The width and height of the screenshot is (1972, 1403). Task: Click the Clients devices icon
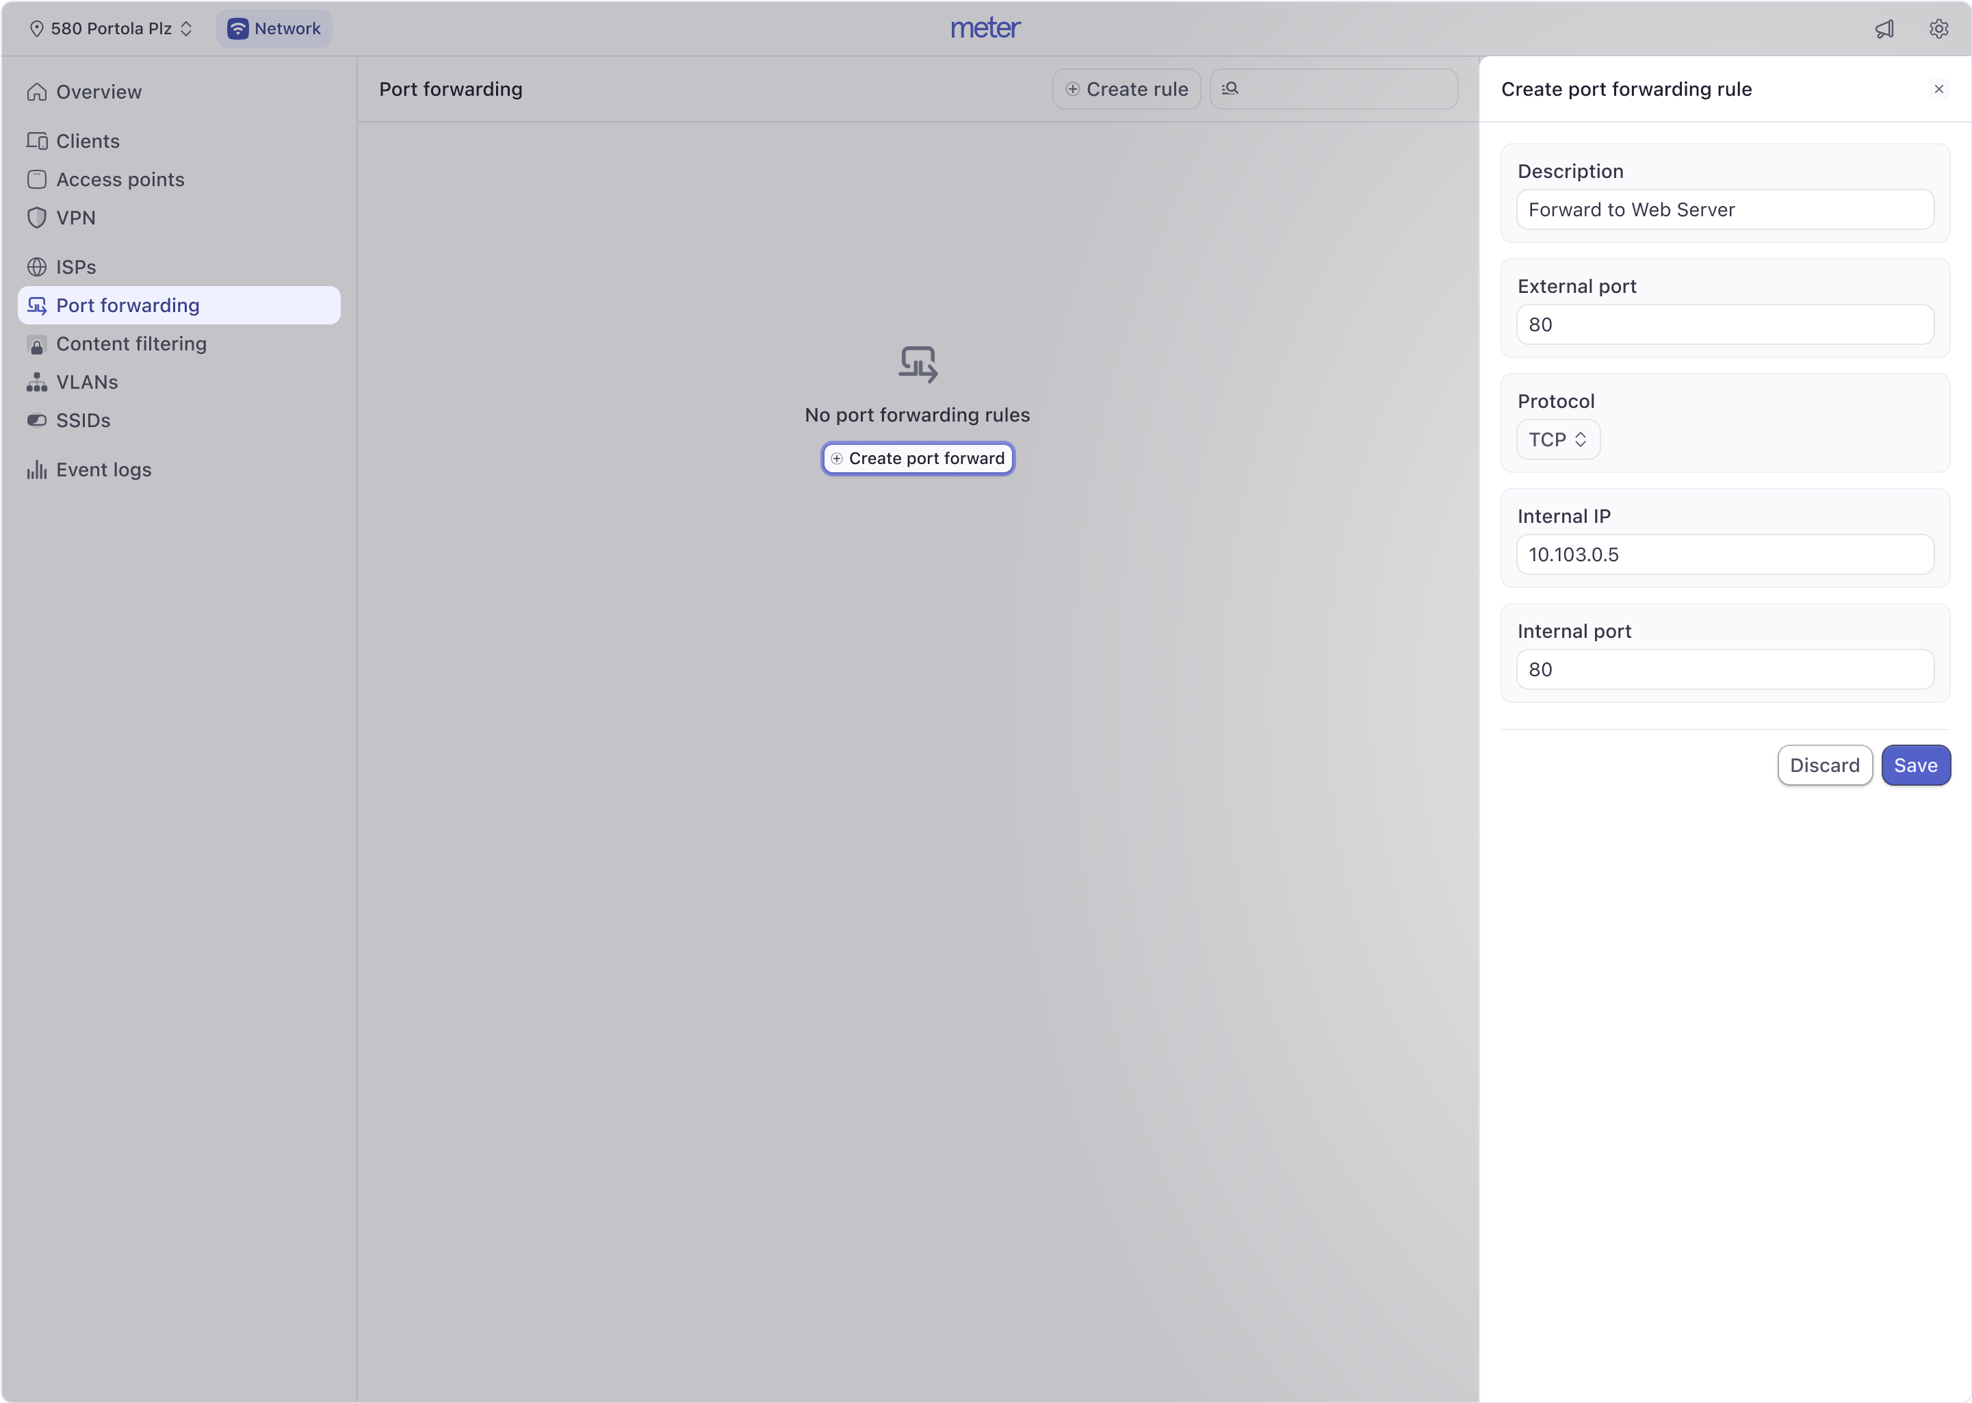click(x=36, y=141)
